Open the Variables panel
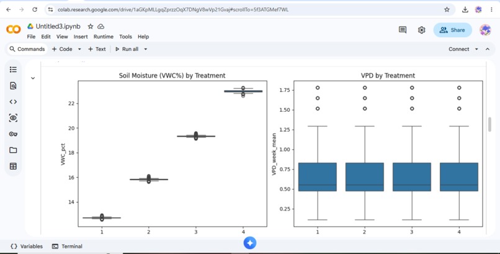Screen dimensions: 500x254 pyautogui.click(x=27, y=247)
